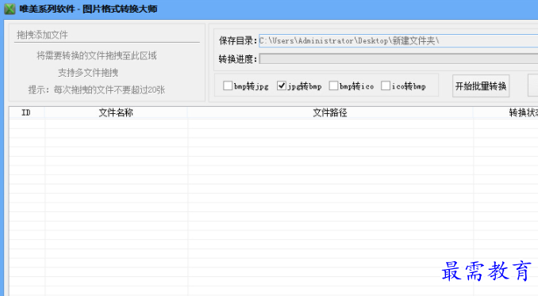Click the ID column header

pos(26,112)
